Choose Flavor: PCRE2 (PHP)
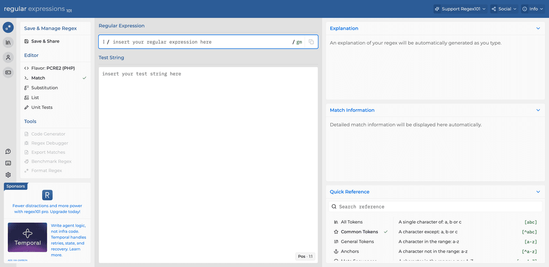Image resolution: width=549 pixels, height=267 pixels. pyautogui.click(x=55, y=68)
